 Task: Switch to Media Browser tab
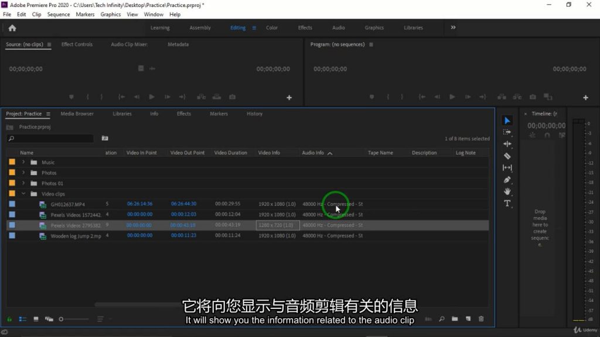(x=77, y=114)
